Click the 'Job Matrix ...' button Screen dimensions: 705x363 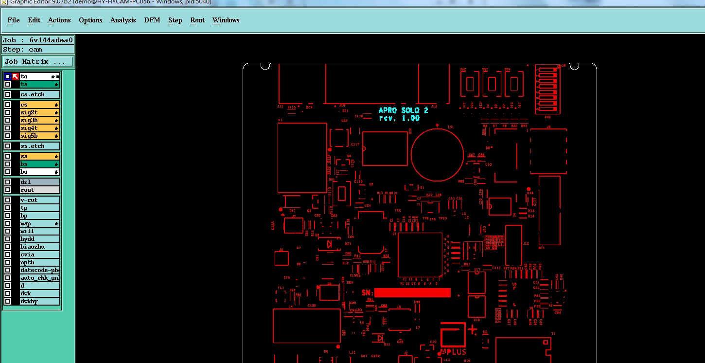[38, 62]
